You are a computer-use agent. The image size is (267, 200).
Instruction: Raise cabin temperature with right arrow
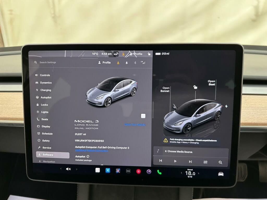[198, 173]
